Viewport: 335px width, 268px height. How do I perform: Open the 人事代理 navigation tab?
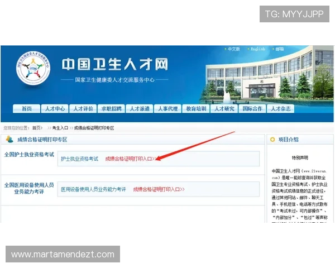(167, 109)
